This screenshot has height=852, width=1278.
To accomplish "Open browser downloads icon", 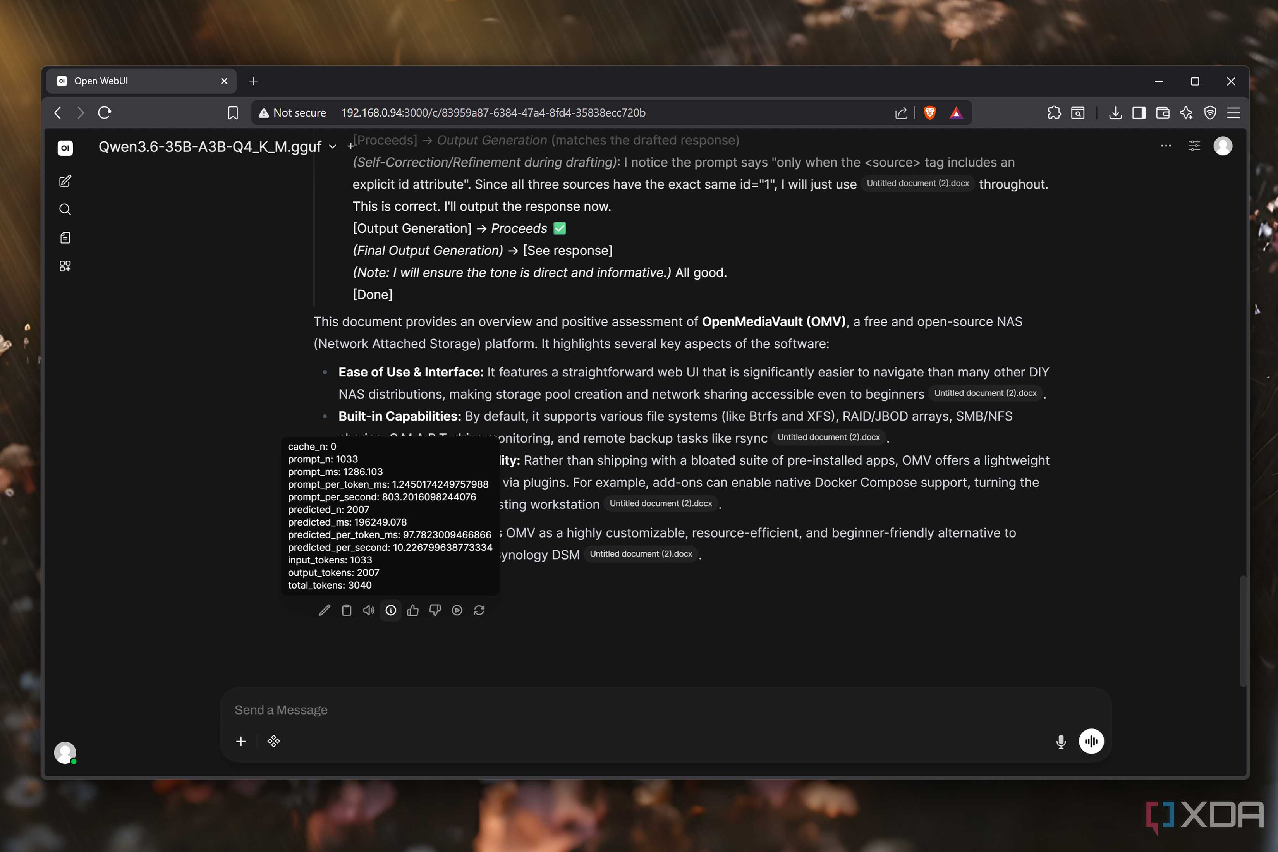I will (1115, 112).
